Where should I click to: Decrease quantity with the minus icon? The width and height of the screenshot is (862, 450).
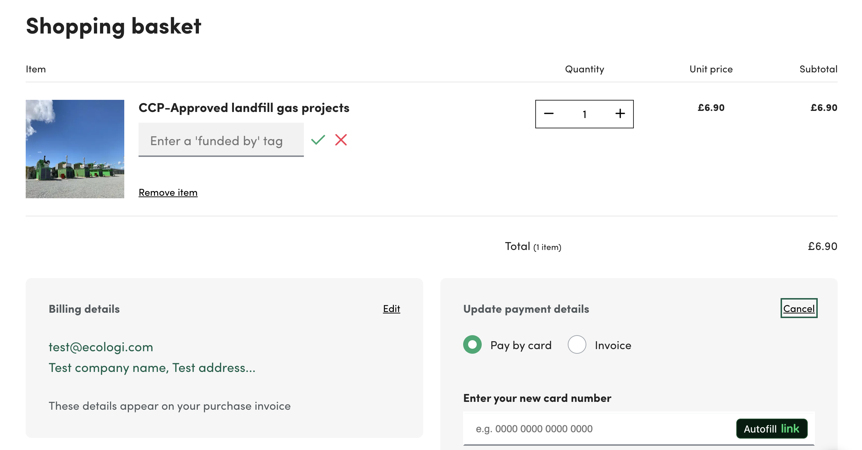(x=549, y=114)
